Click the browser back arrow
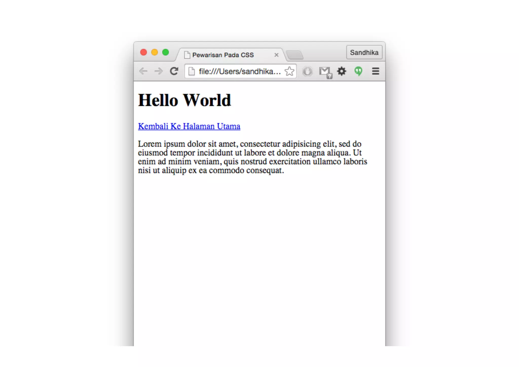The height and width of the screenshot is (367, 519). (143, 71)
